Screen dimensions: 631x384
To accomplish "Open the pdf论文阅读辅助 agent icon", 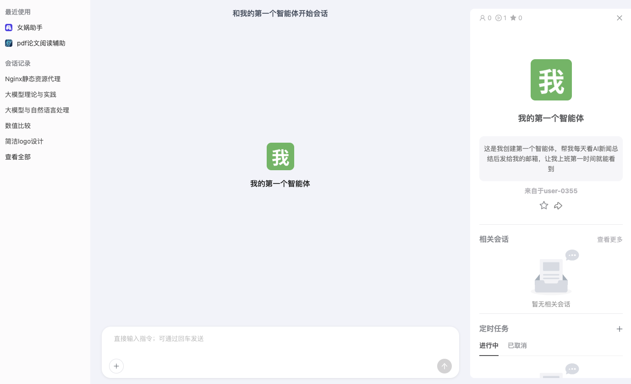I will pyautogui.click(x=9, y=43).
